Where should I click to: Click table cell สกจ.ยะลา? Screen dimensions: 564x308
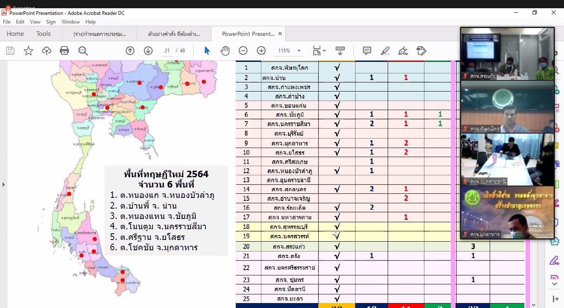[290, 299]
